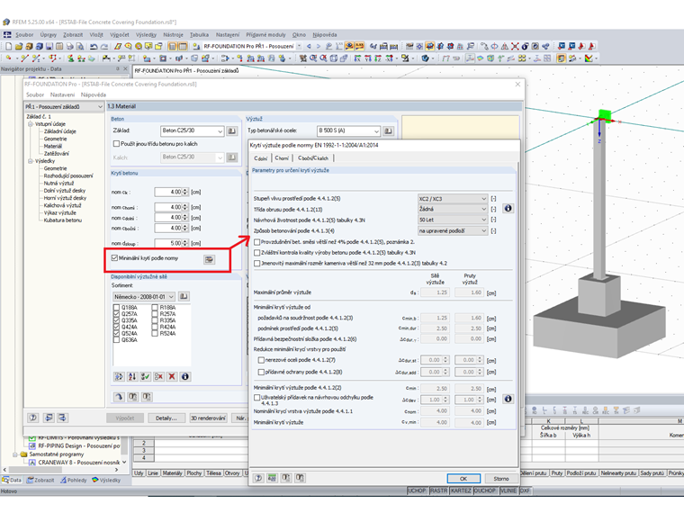Select Materiály table tab at bottom
Image resolution: width=684 pixels, height=513 pixels.
pyautogui.click(x=172, y=473)
